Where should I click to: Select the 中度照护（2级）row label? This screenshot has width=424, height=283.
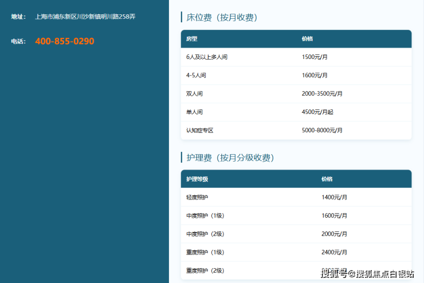tap(205, 234)
